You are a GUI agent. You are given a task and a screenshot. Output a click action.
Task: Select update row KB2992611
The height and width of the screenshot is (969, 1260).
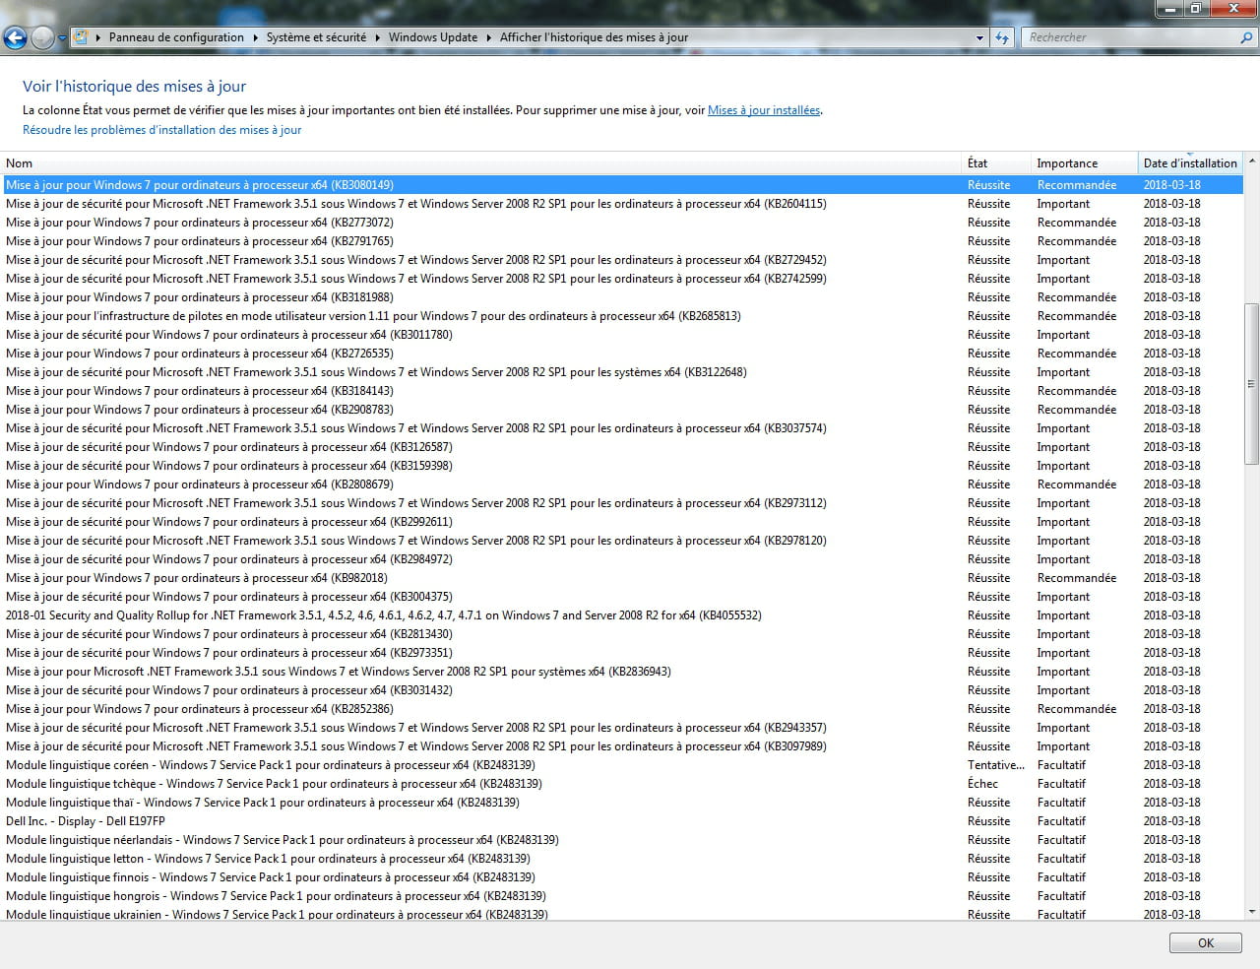[x=622, y=522]
